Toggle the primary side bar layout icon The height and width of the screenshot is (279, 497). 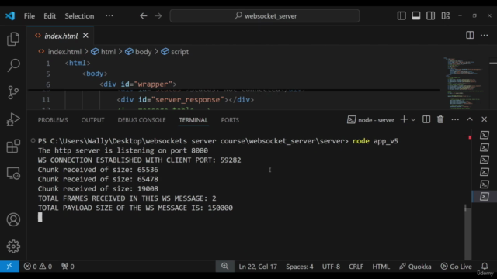(401, 15)
